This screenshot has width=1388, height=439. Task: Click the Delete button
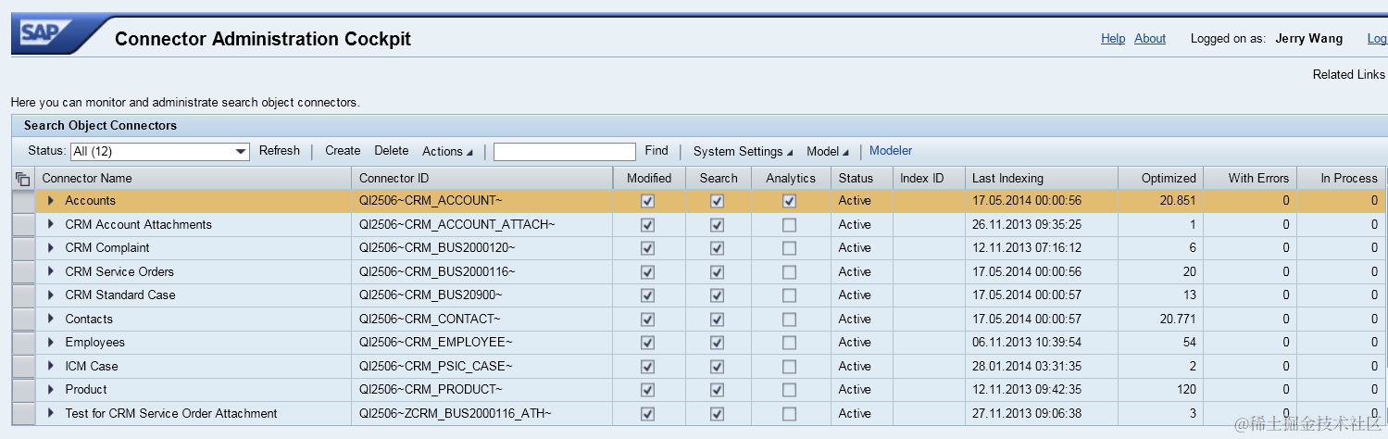click(391, 151)
